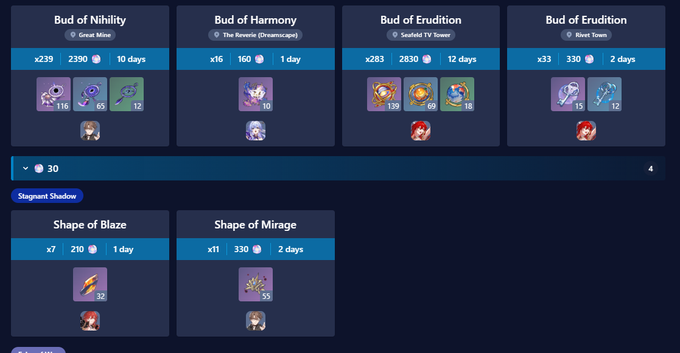
Task: Select the character avatar under Bud of Harmony
Action: pos(256,131)
